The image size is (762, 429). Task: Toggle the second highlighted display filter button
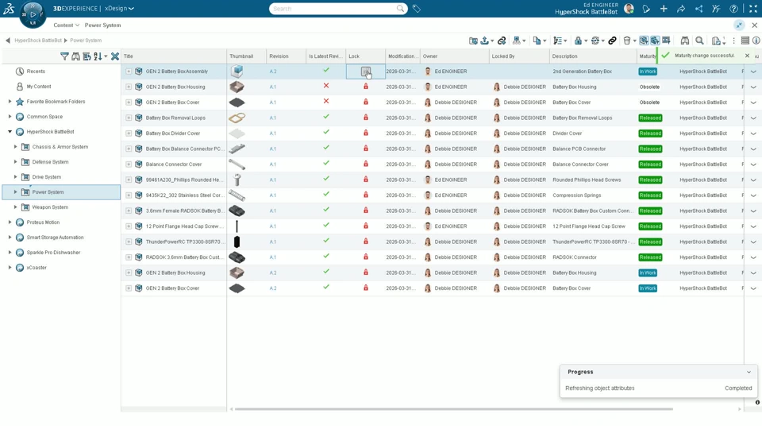point(655,41)
